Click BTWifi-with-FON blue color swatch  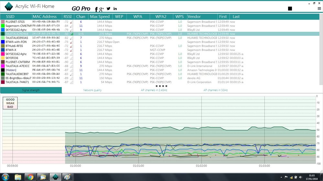(3, 42)
